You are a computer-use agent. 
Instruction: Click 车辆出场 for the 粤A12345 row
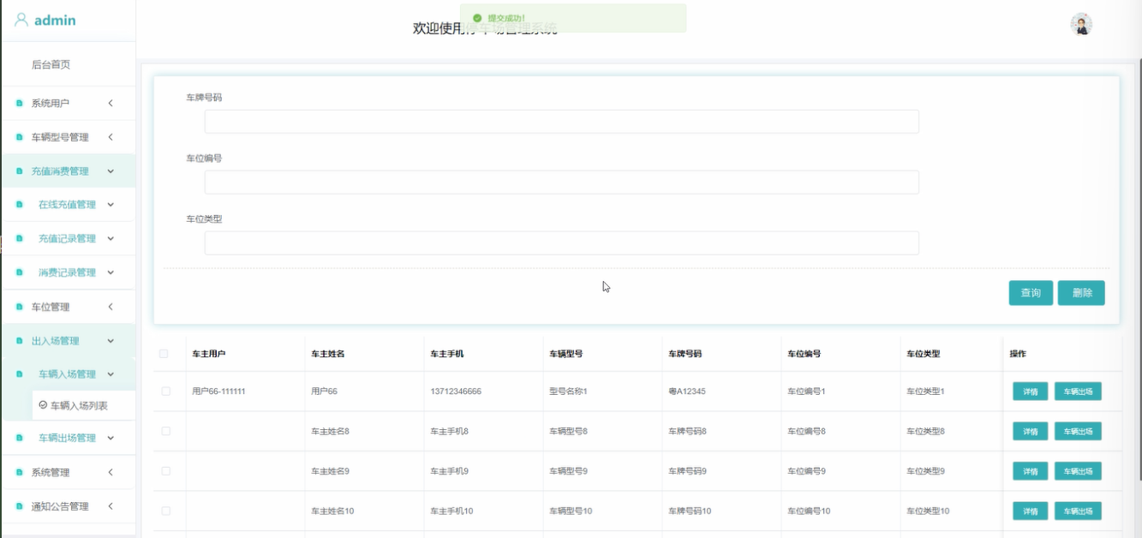1078,392
